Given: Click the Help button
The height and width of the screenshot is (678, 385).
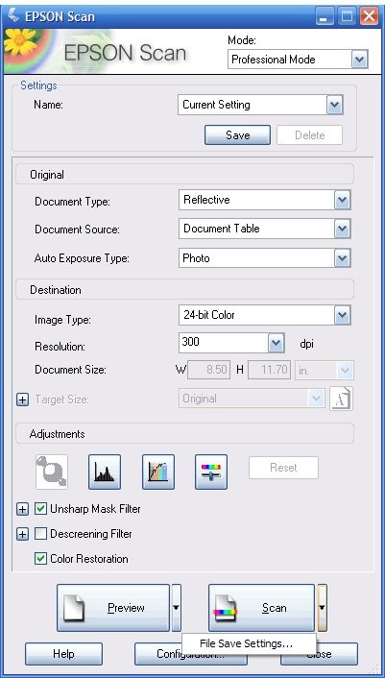Looking at the screenshot, I should [63, 654].
